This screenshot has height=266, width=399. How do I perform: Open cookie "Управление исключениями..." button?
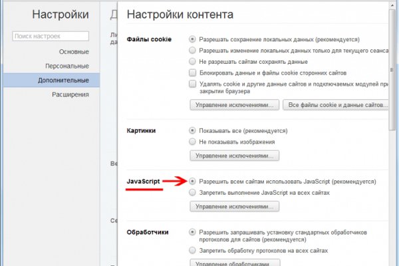tap(234, 105)
